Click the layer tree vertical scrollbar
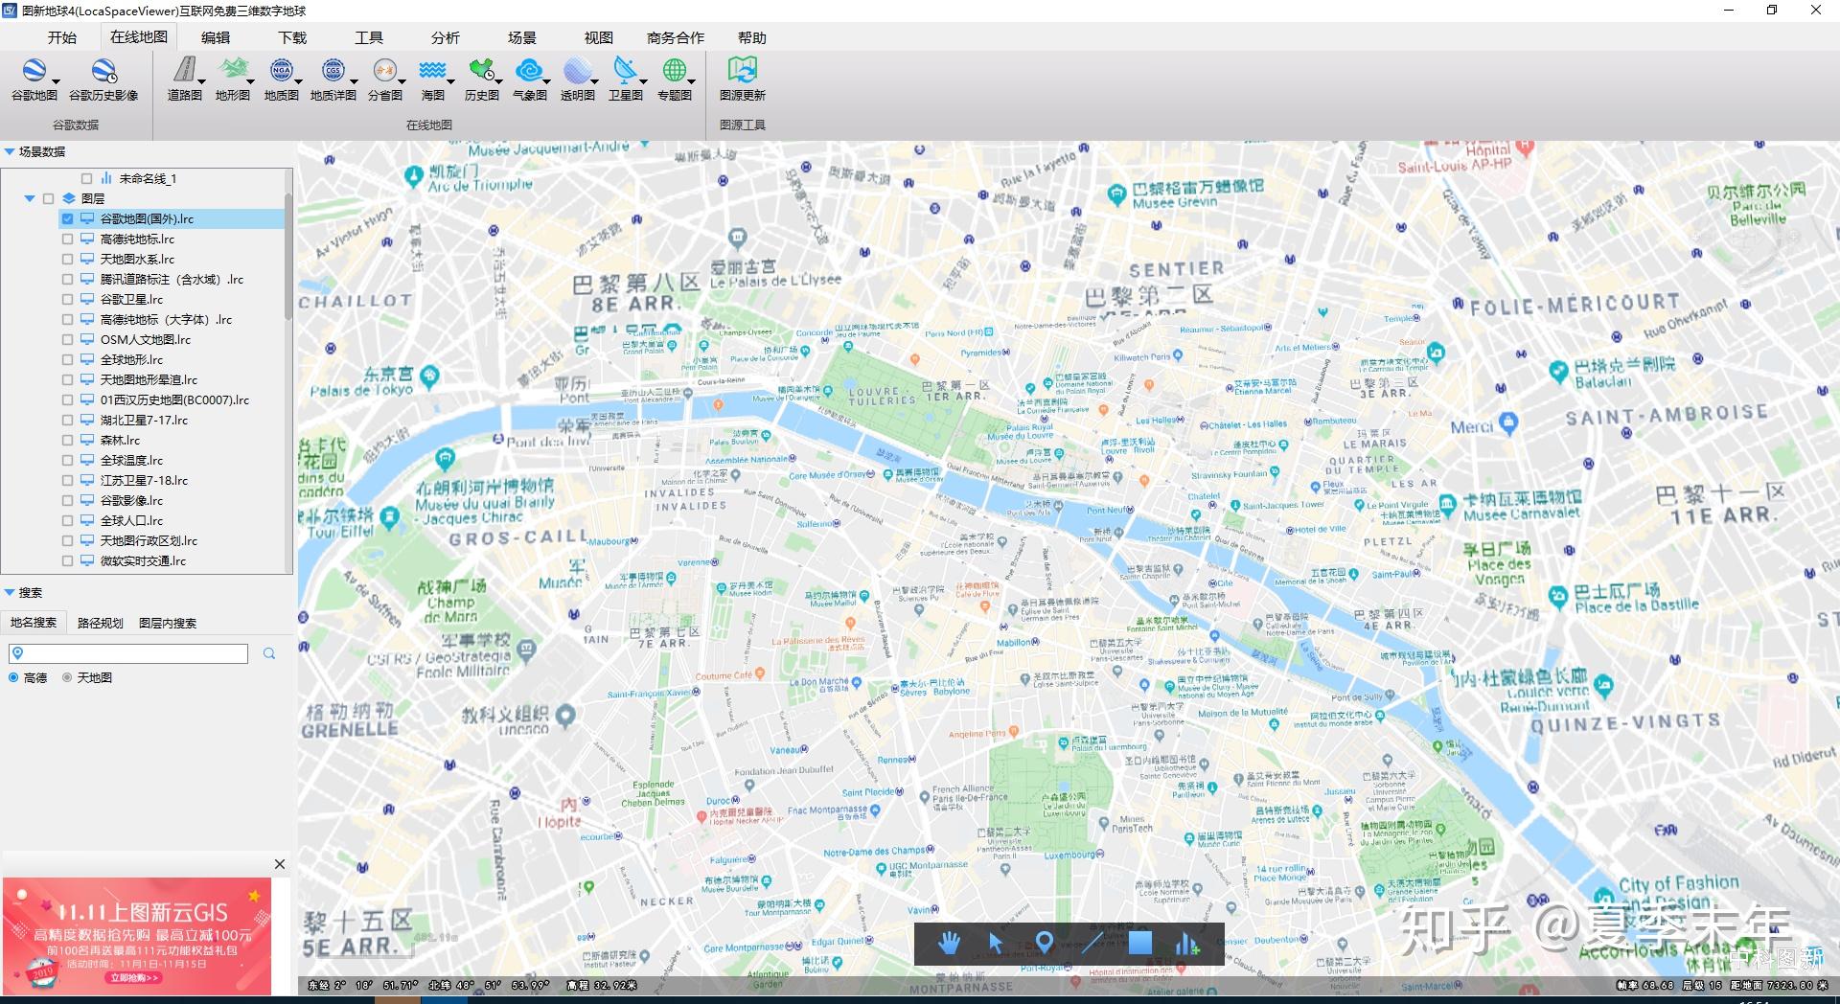 coord(288,259)
